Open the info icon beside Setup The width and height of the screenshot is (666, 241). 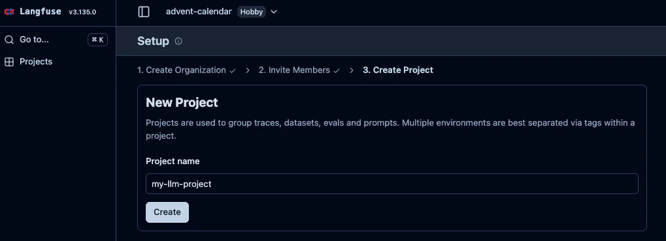[178, 41]
